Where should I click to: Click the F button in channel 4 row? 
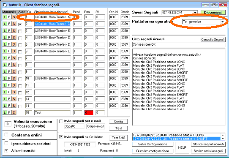click(x=9, y=37)
